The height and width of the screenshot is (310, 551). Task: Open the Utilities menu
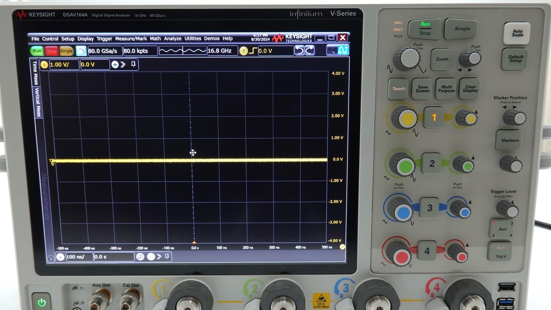(x=193, y=39)
